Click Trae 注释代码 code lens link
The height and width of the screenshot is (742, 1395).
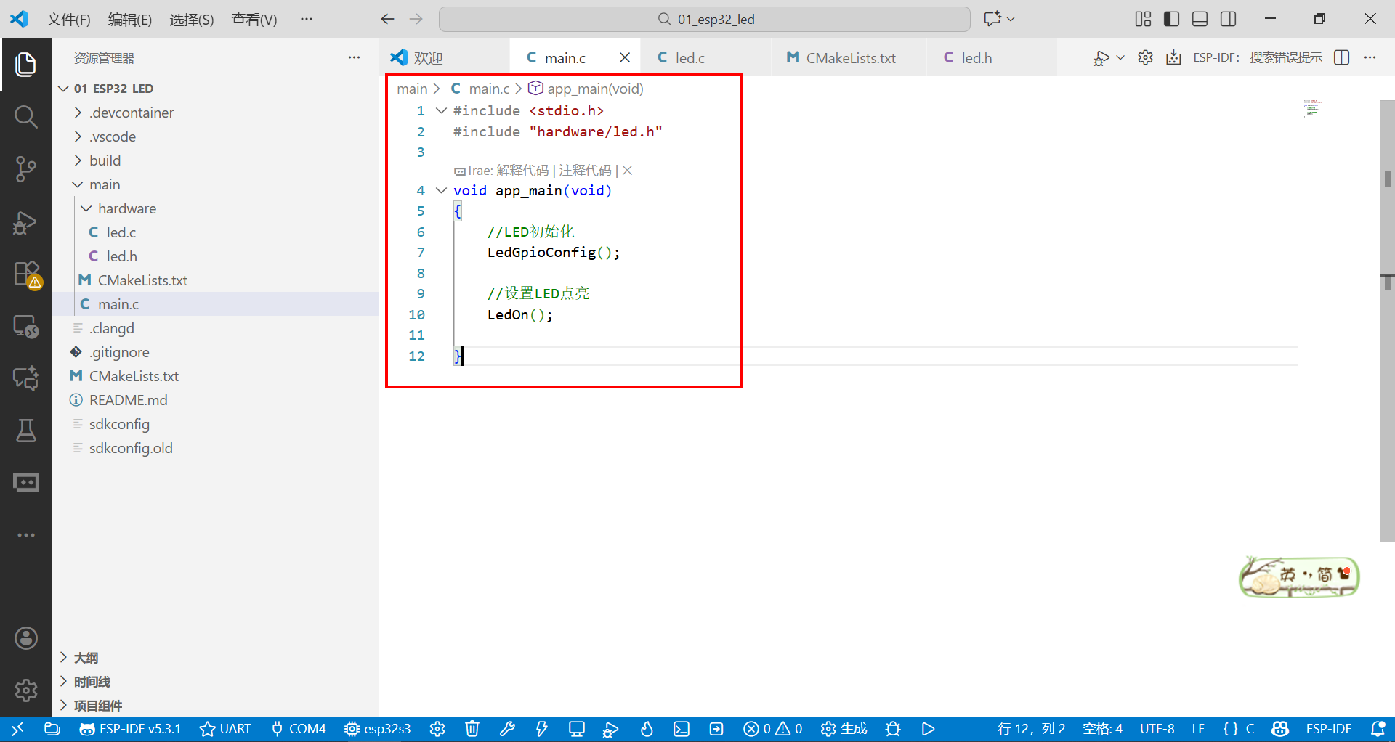[585, 171]
